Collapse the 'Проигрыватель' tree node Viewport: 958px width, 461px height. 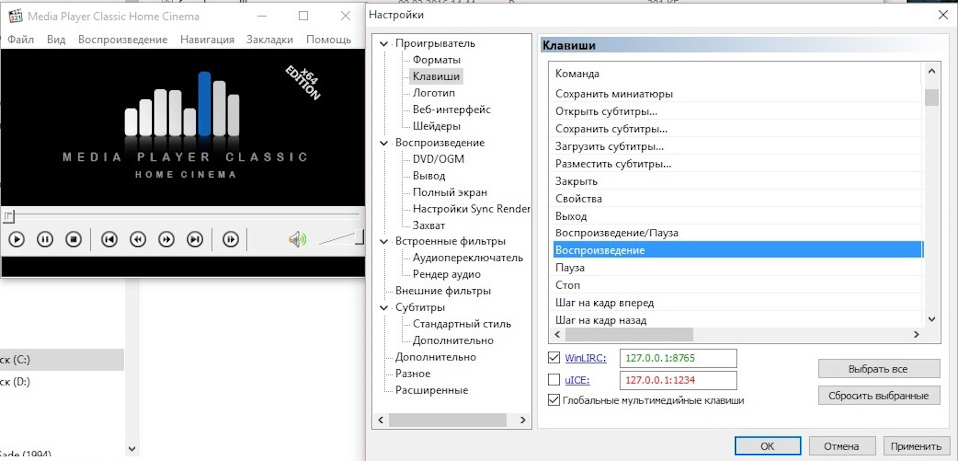385,44
